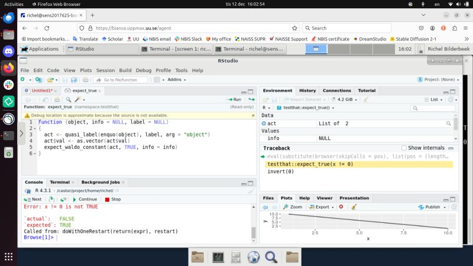Click the clear environment broom icon
Screen dimensions: 473x266
tap(365, 99)
